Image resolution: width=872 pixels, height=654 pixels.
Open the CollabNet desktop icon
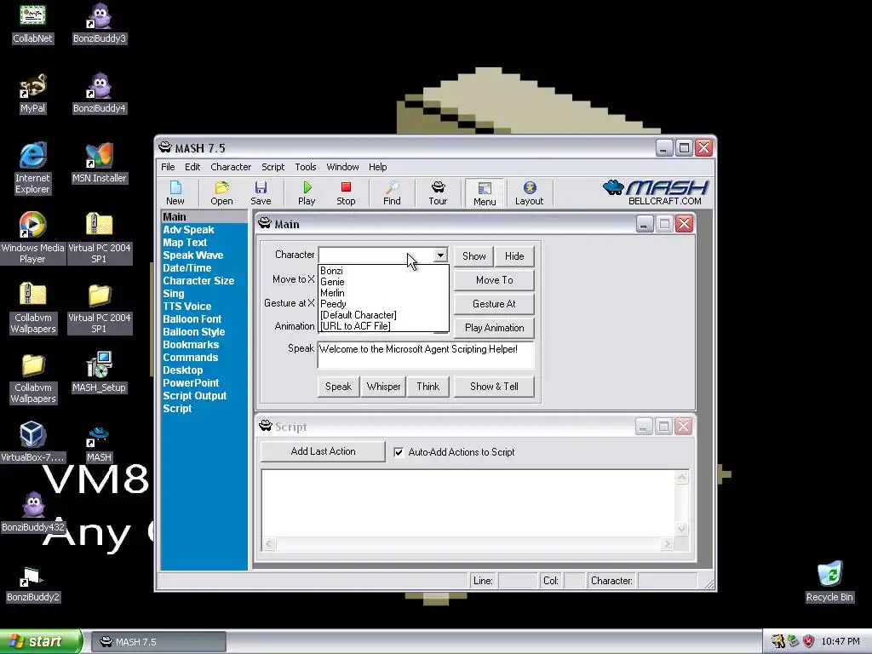33,23
